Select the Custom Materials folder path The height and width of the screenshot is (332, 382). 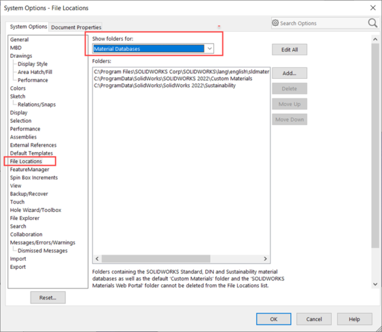click(x=173, y=78)
